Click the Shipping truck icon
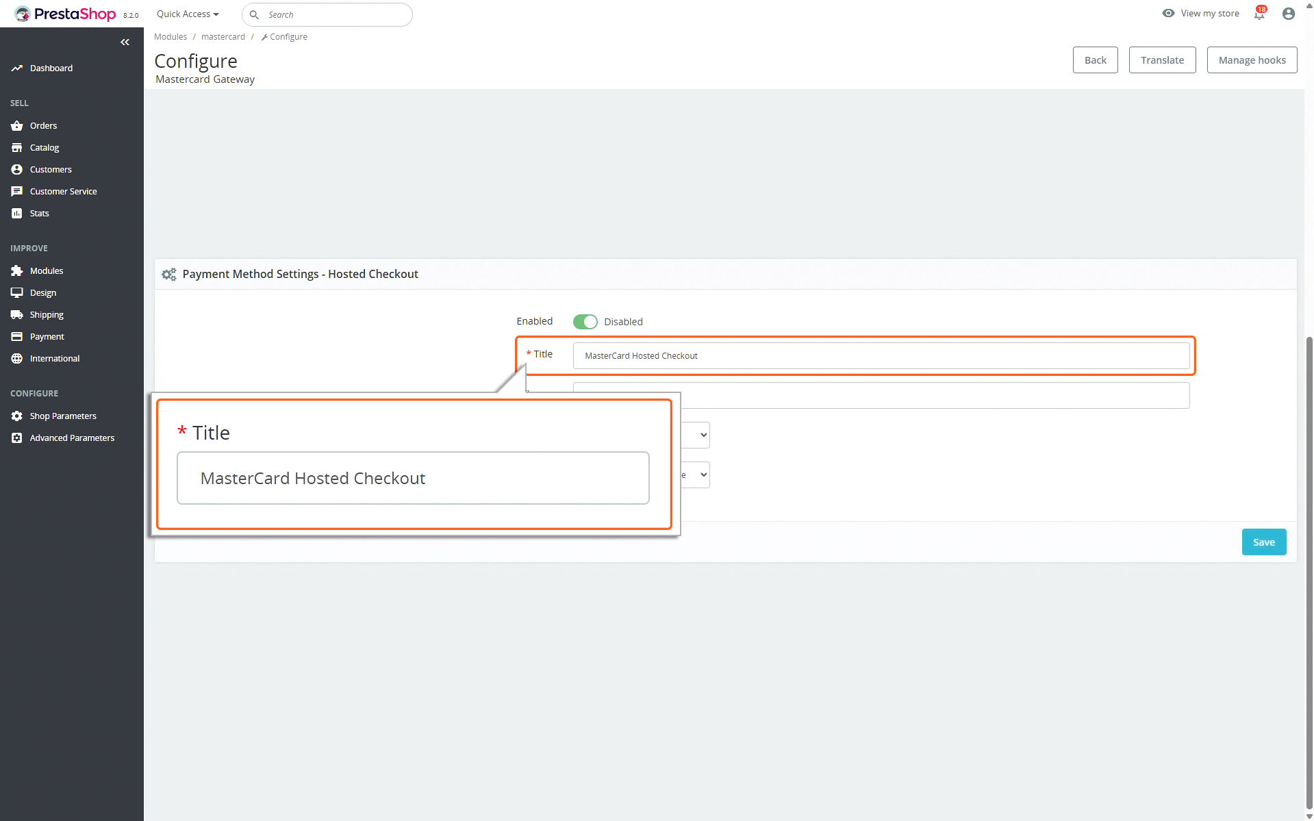Viewport: 1314px width, 821px height. click(17, 315)
